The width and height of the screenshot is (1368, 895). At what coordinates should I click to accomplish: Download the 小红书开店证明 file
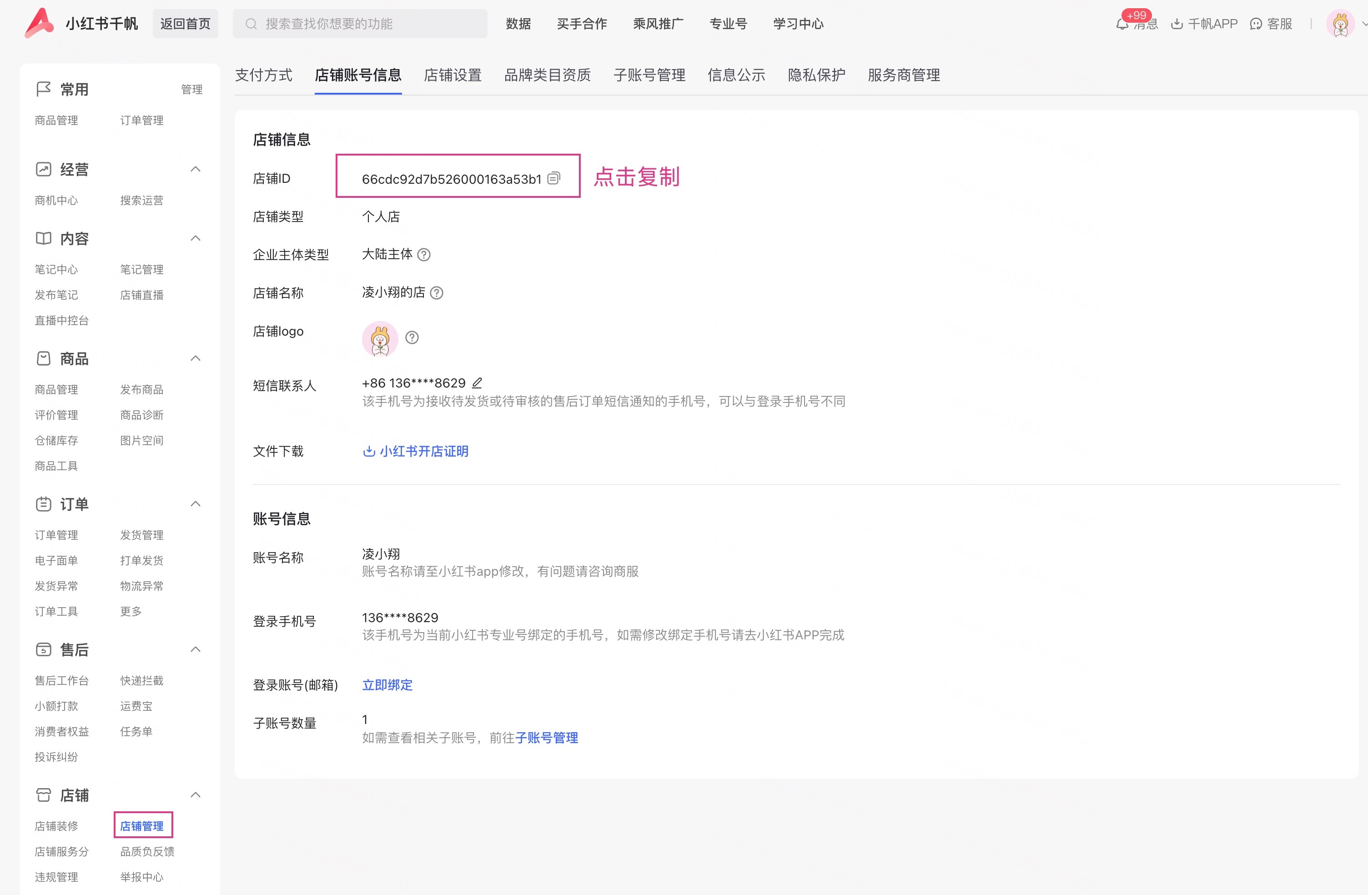click(416, 451)
